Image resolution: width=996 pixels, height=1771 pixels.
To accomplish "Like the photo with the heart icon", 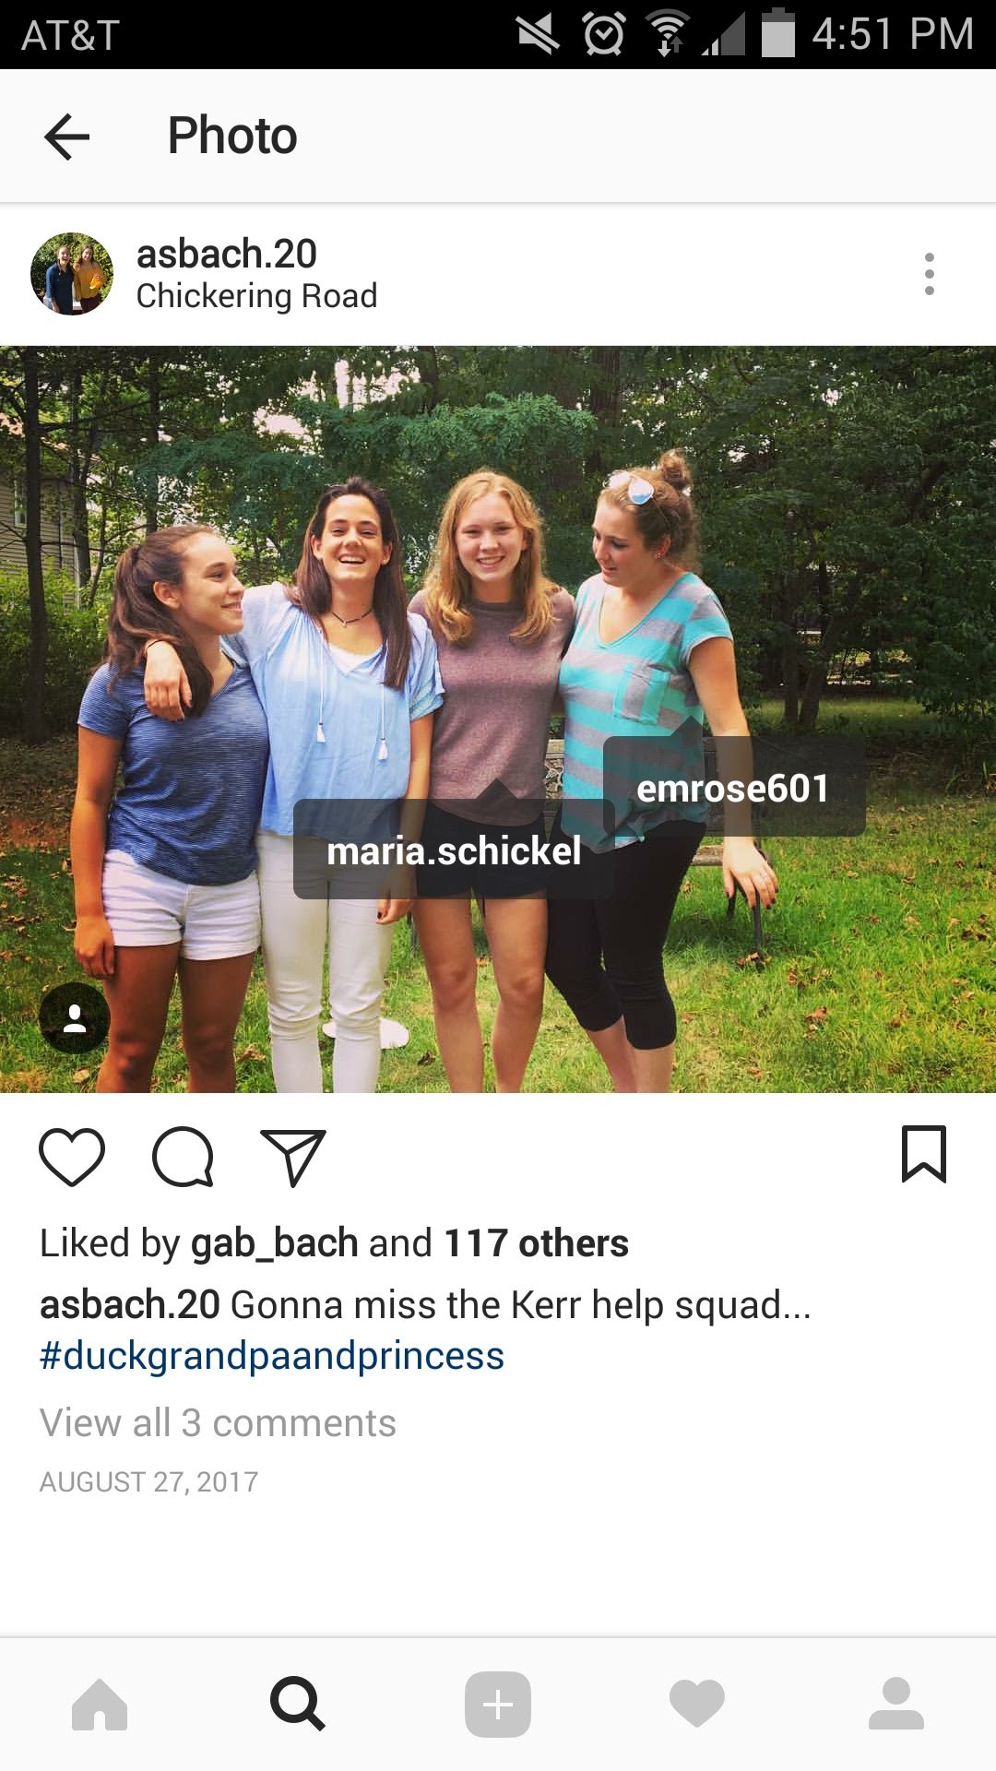I will coord(72,1156).
